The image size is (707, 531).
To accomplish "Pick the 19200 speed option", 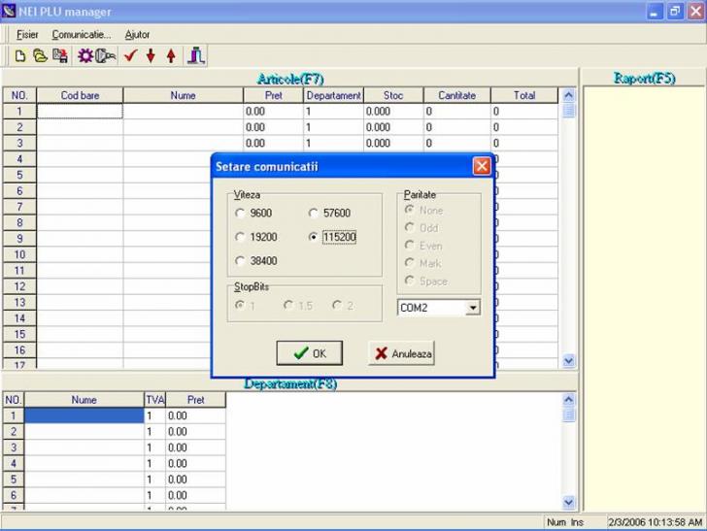I will click(241, 237).
